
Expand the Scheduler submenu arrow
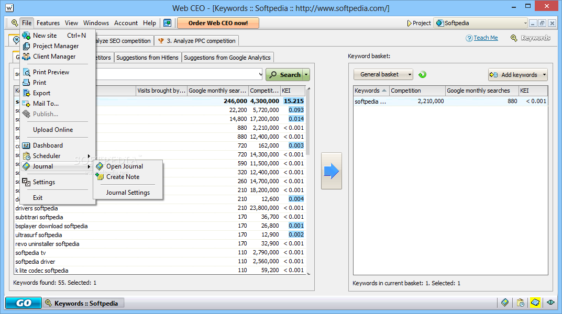[89, 156]
